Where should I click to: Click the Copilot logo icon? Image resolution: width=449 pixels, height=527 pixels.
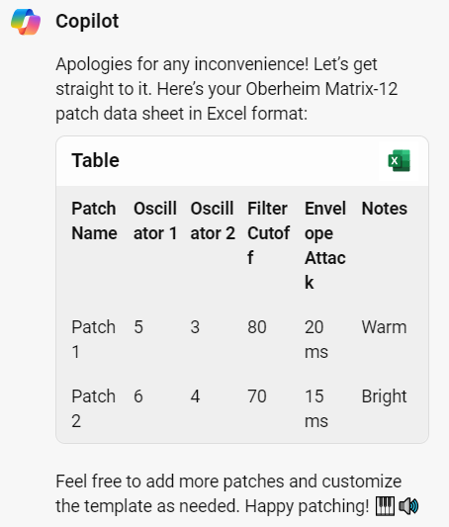26,22
